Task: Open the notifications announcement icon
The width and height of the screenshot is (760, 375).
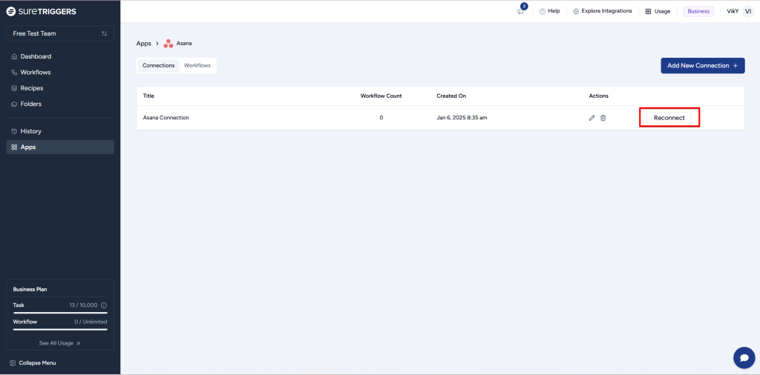Action: [x=521, y=11]
